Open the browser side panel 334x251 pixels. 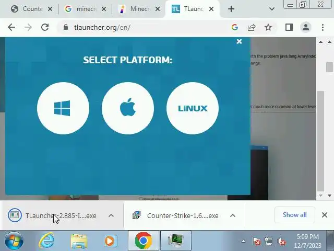pos(289,27)
